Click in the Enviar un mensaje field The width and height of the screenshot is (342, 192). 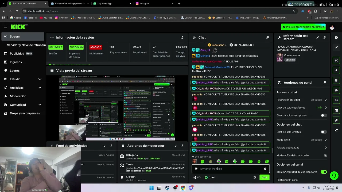(x=231, y=169)
